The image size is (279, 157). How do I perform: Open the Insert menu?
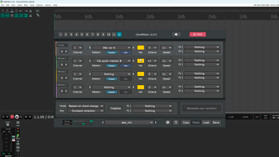point(20,5)
